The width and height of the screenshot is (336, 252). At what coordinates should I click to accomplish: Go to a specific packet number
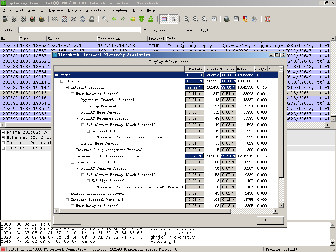tap(133, 19)
